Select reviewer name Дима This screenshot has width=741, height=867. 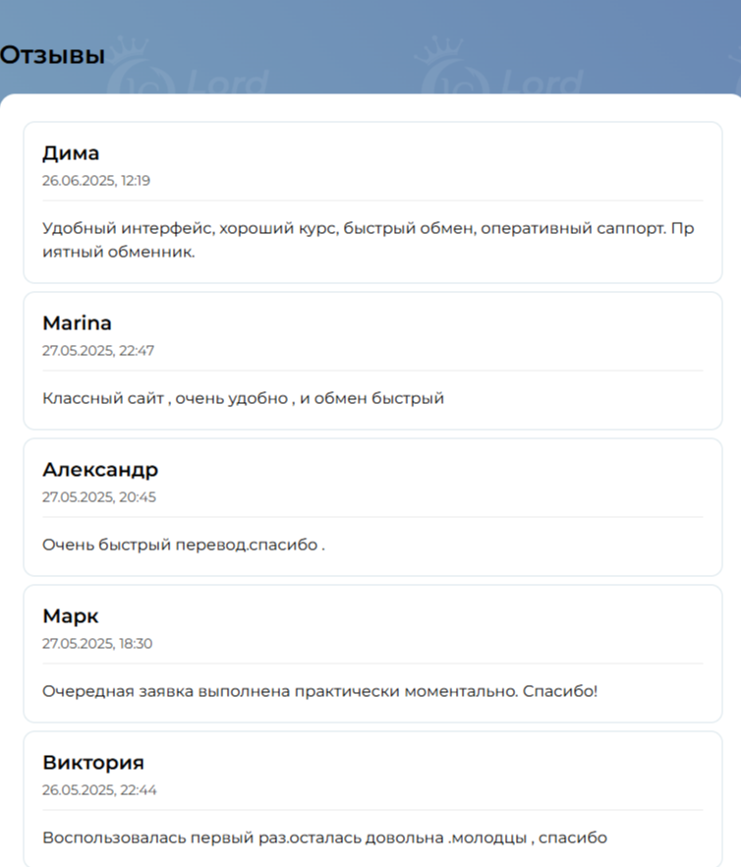pyautogui.click(x=71, y=153)
